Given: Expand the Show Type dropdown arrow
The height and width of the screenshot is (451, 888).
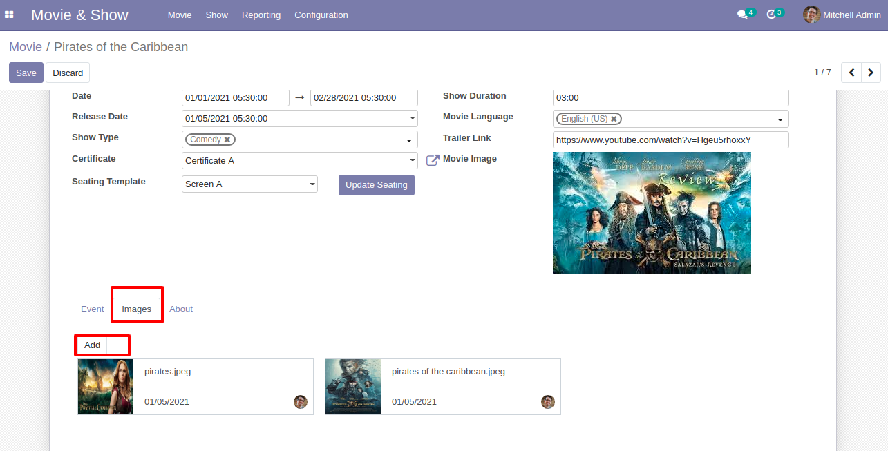Looking at the screenshot, I should [x=408, y=140].
